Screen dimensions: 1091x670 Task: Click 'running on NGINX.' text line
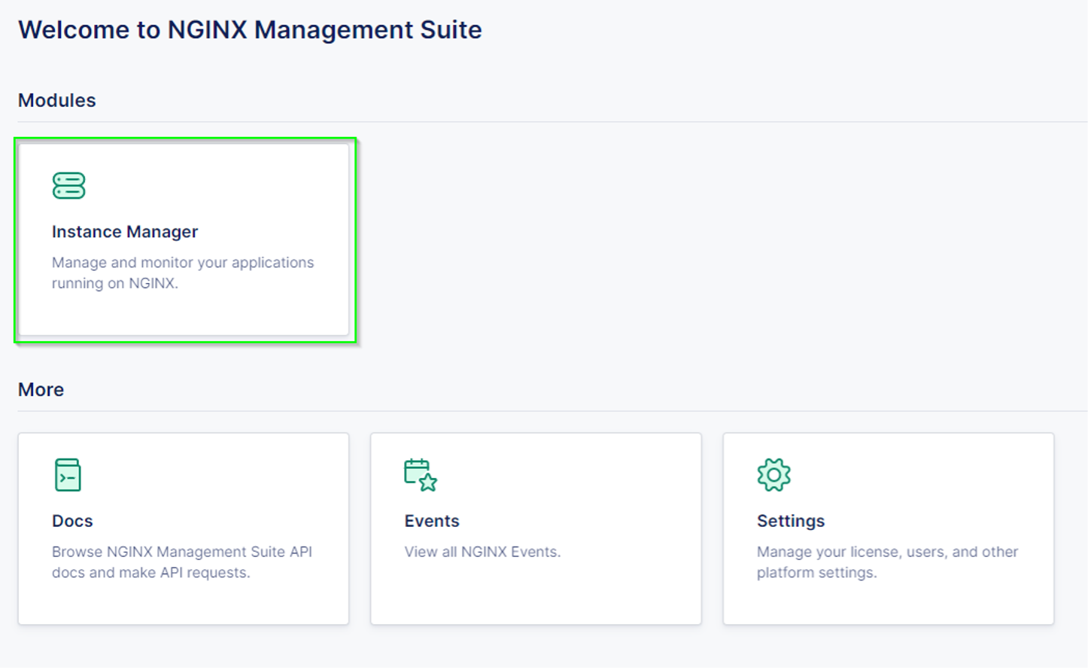pos(115,284)
